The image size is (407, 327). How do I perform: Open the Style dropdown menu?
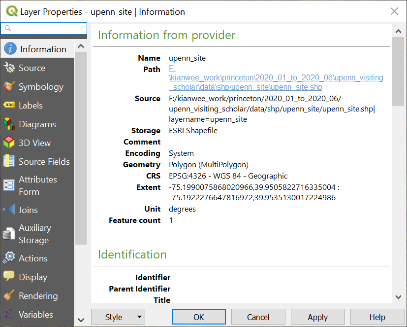(x=118, y=317)
